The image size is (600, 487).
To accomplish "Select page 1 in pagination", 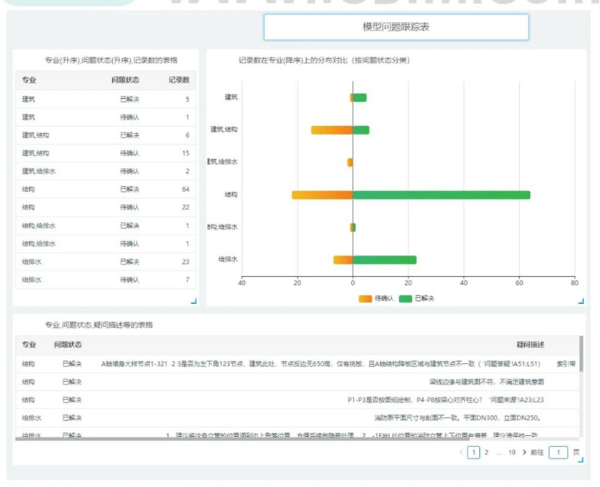I will (474, 452).
